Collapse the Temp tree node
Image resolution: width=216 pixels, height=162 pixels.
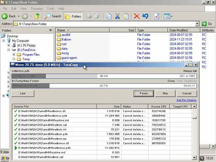[x=14, y=59]
